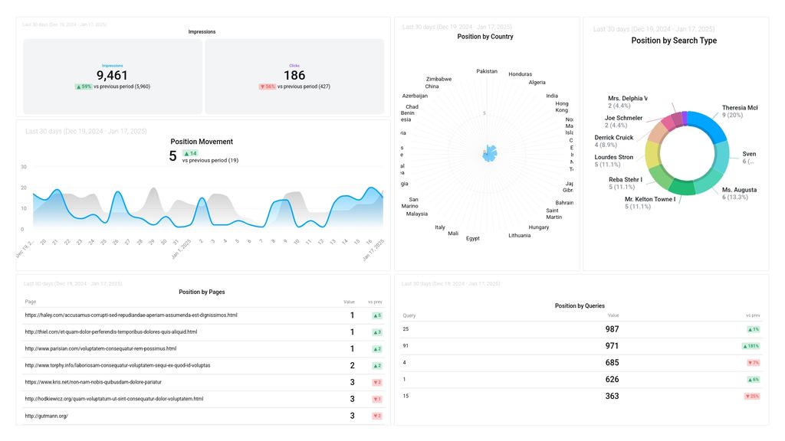Click the 181% badge in the query 91 row
This screenshot has width=785, height=441.
coord(751,346)
